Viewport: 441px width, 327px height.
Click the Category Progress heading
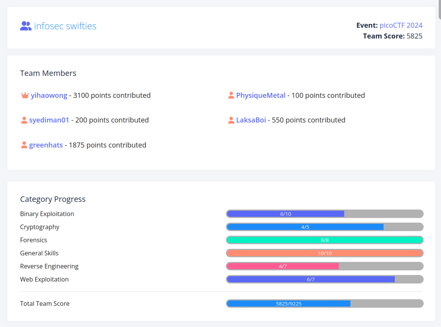[52, 199]
